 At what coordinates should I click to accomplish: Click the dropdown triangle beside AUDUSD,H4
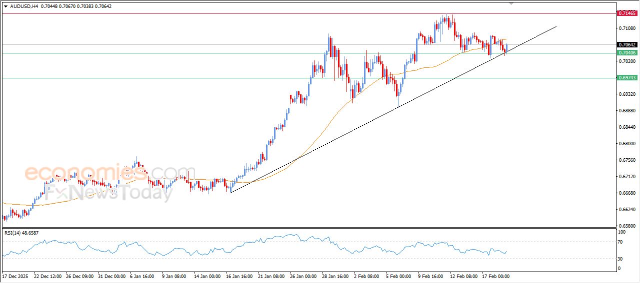coord(5,6)
